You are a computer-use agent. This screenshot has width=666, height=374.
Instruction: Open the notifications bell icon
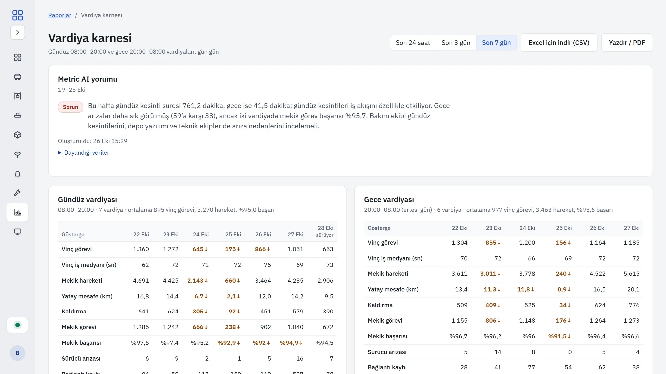18,174
